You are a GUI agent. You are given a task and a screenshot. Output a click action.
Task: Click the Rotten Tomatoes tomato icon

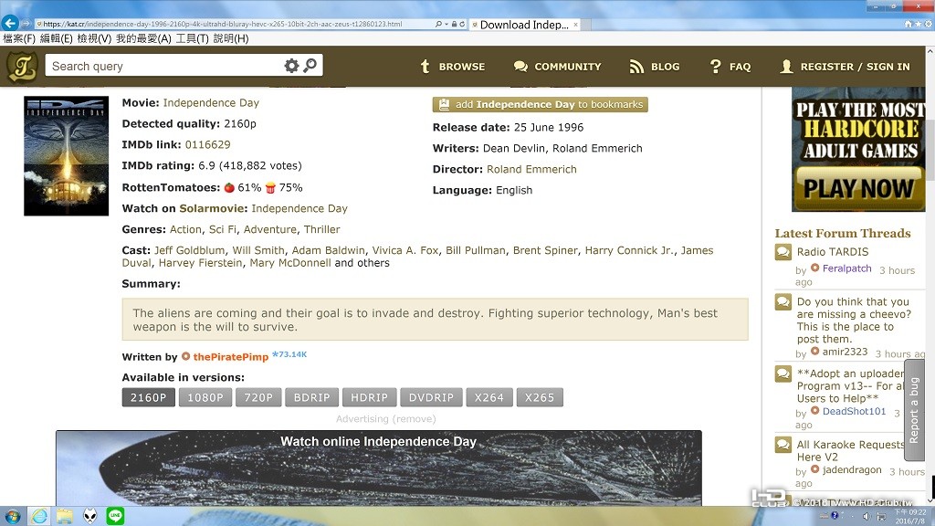tap(229, 188)
